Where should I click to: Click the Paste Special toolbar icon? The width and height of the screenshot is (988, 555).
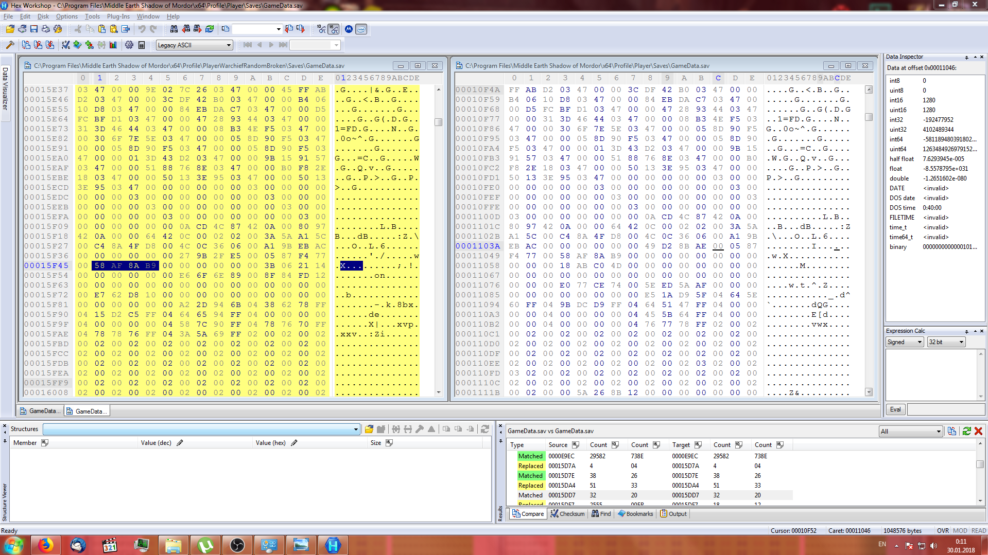coord(113,29)
